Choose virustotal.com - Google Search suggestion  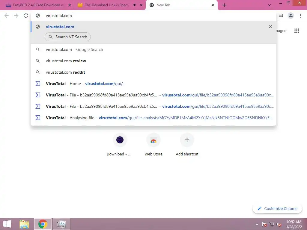click(x=153, y=49)
